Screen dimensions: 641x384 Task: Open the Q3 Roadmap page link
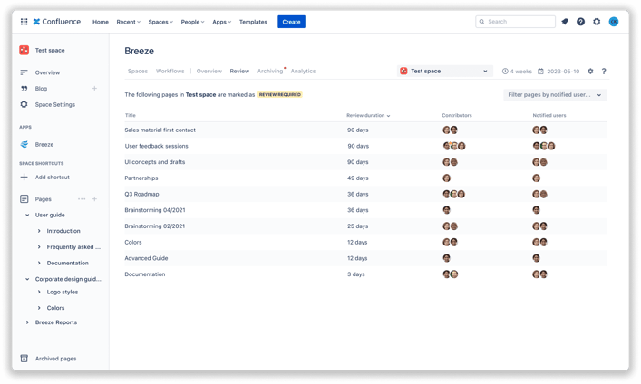[141, 194]
